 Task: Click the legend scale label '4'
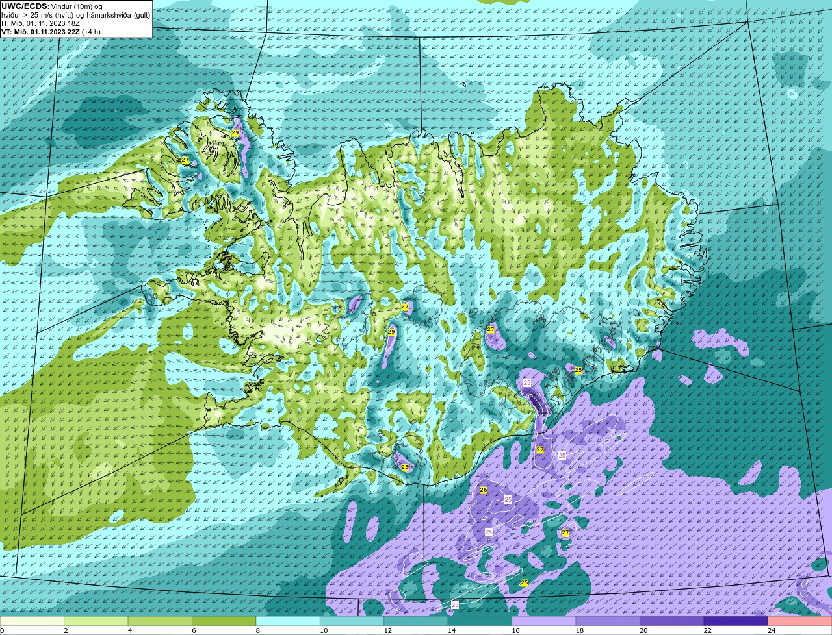click(129, 630)
